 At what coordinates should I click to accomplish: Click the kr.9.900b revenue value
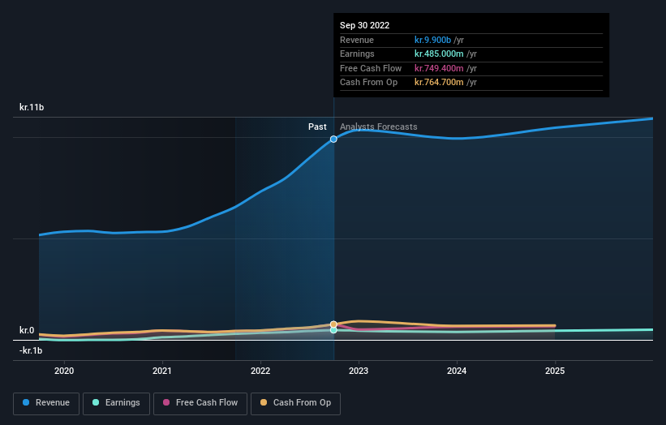pyautogui.click(x=432, y=40)
